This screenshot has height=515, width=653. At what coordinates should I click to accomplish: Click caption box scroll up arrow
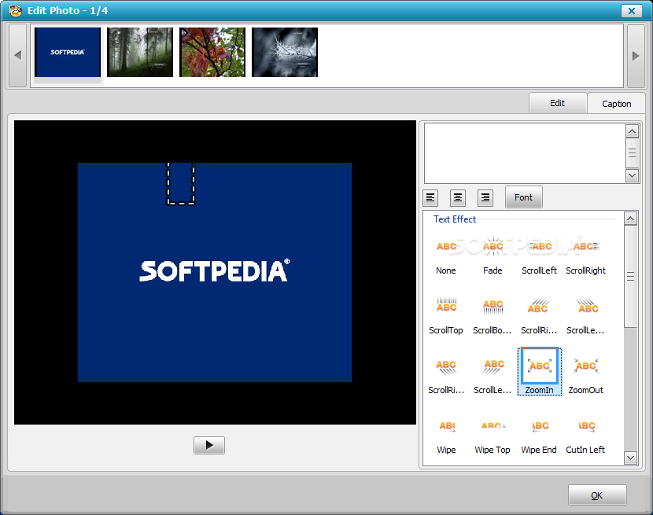tap(633, 131)
